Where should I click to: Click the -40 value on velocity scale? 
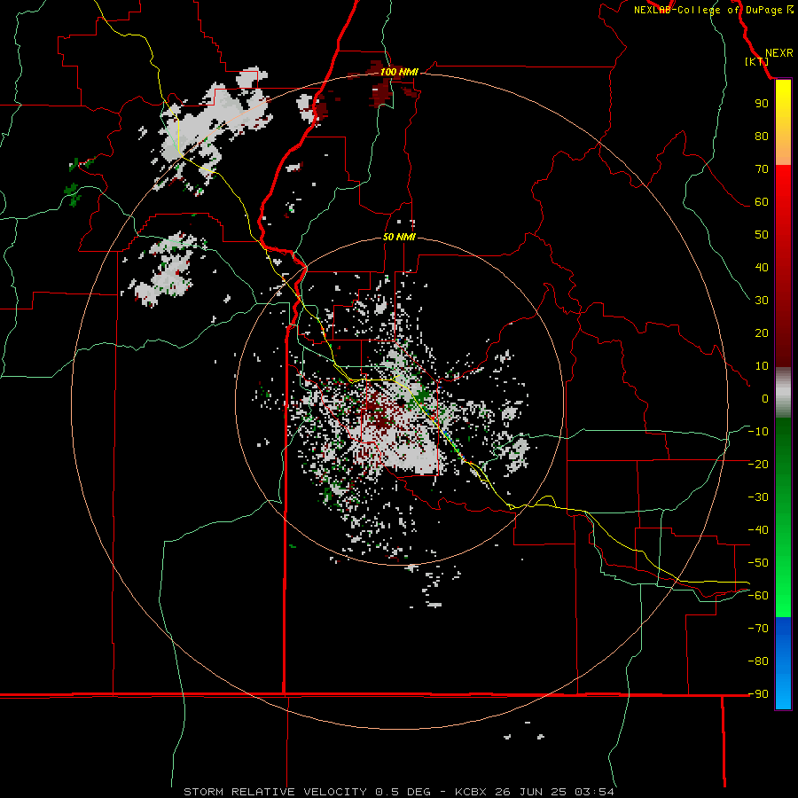[758, 530]
